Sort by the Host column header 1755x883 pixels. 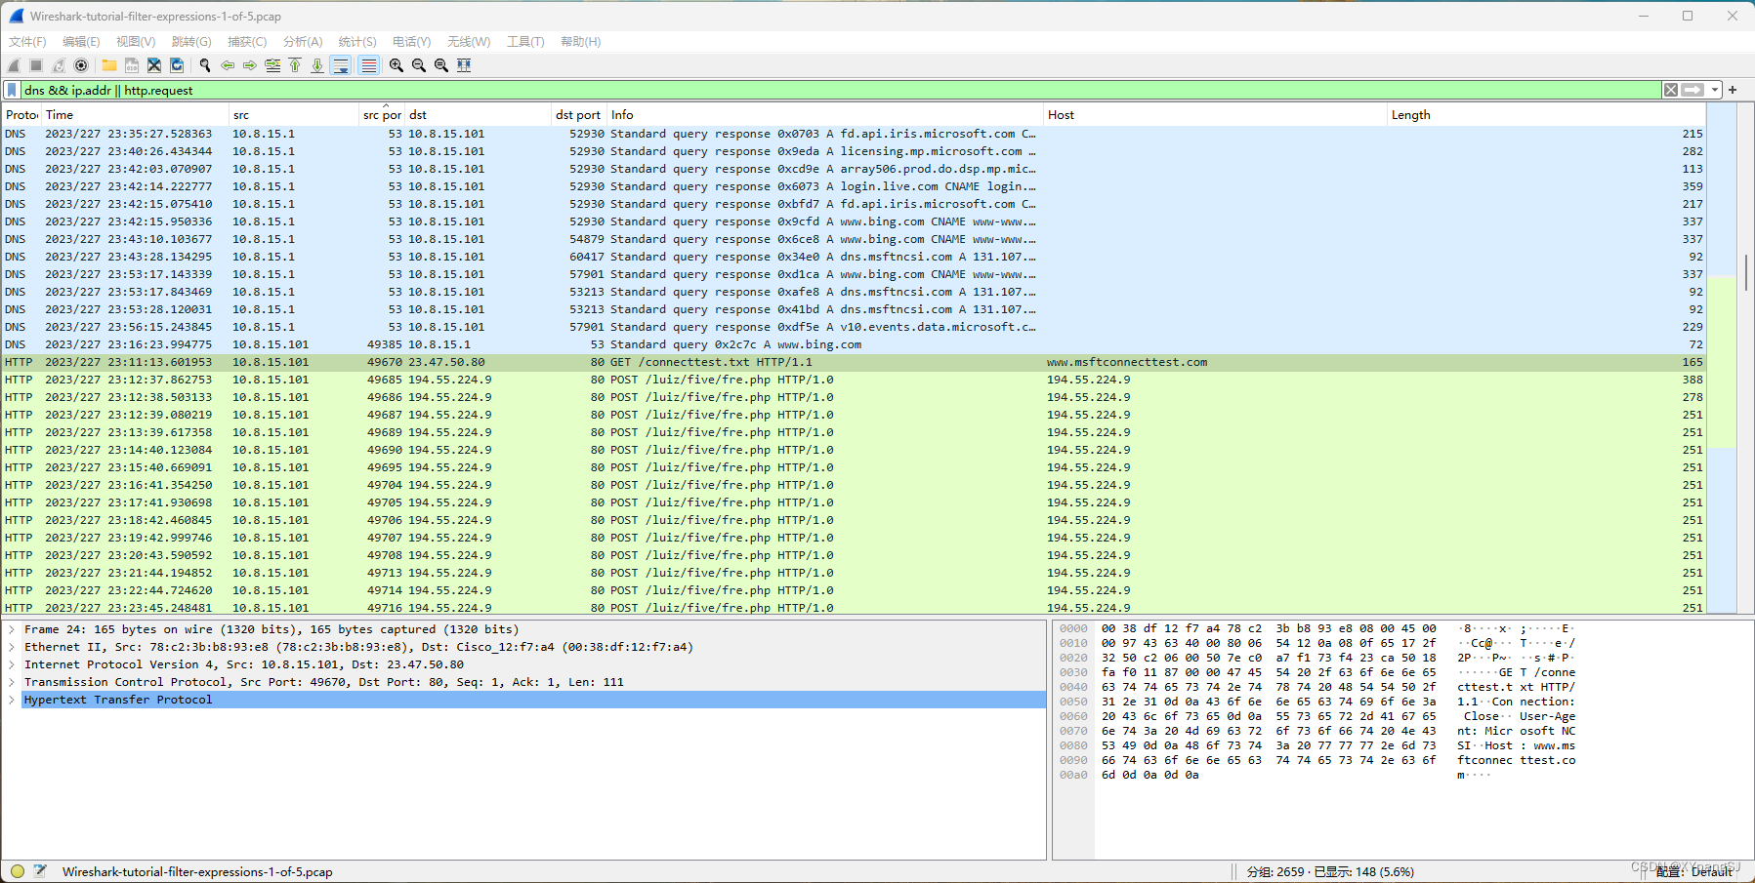tap(1215, 114)
